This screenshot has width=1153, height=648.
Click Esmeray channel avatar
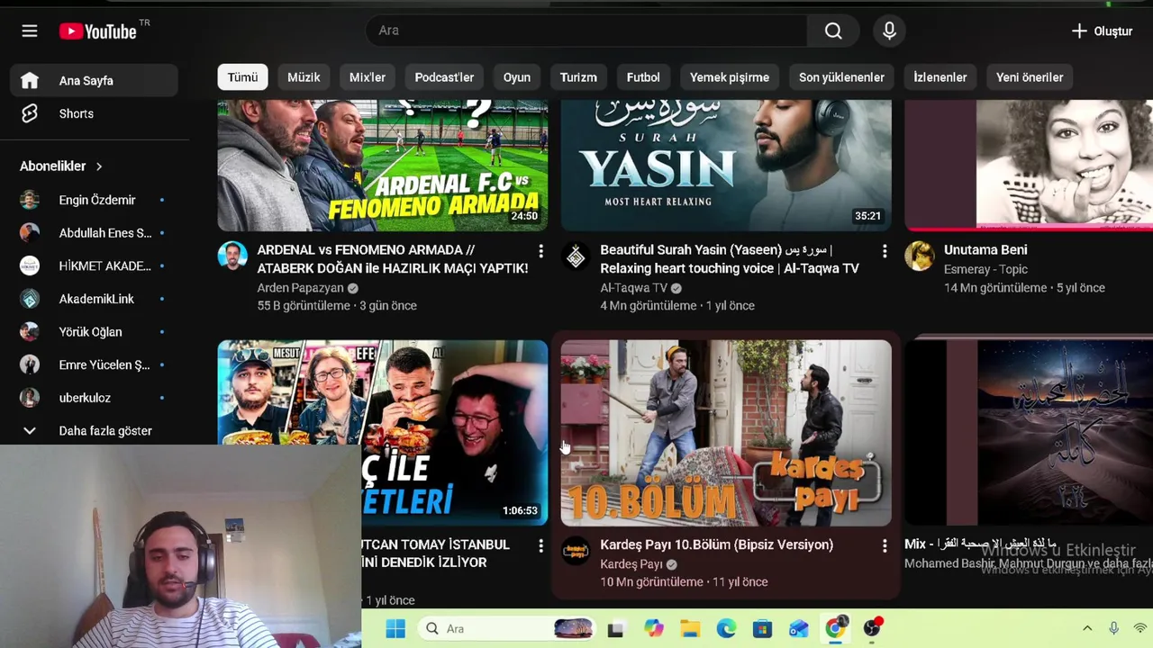point(920,256)
